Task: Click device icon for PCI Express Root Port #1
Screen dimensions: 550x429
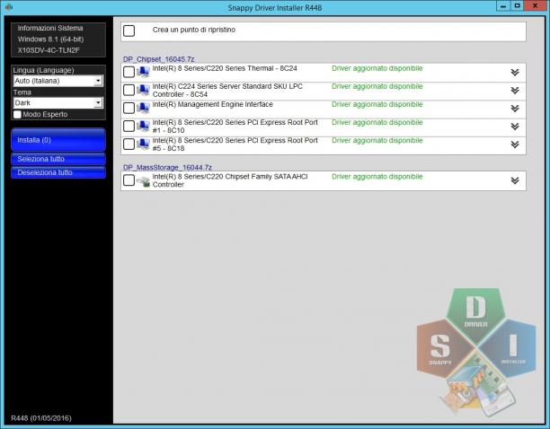Action: [143, 126]
